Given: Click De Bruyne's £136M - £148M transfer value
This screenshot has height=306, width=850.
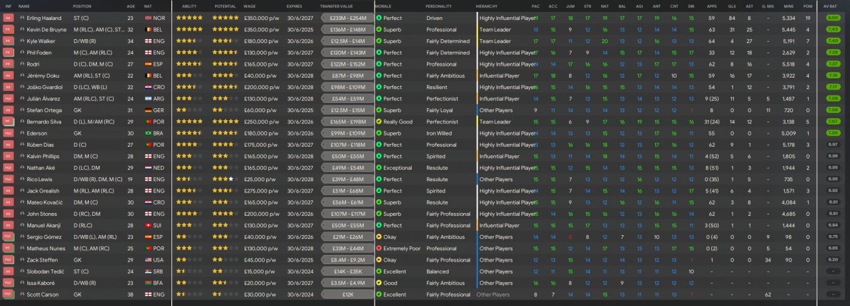Looking at the screenshot, I should pyautogui.click(x=347, y=30).
